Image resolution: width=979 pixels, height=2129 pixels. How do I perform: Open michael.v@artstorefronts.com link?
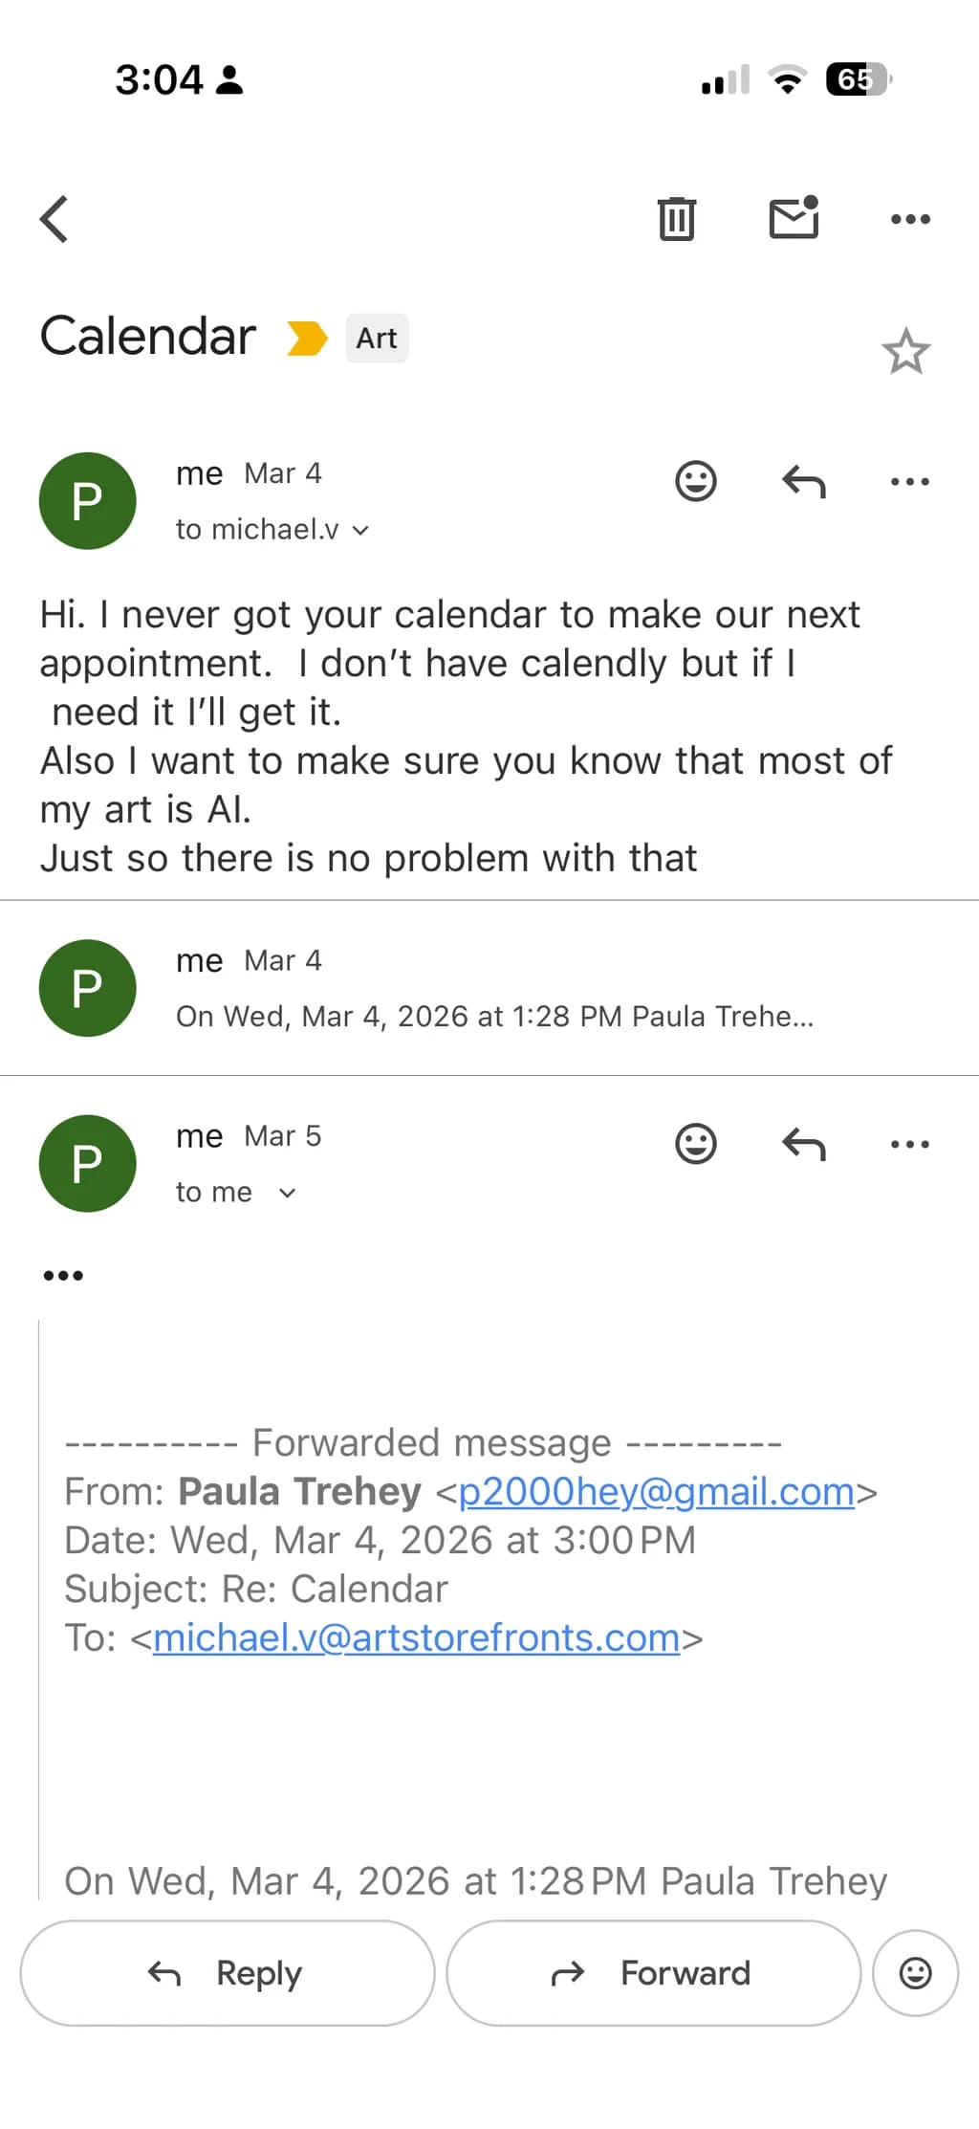416,1637
